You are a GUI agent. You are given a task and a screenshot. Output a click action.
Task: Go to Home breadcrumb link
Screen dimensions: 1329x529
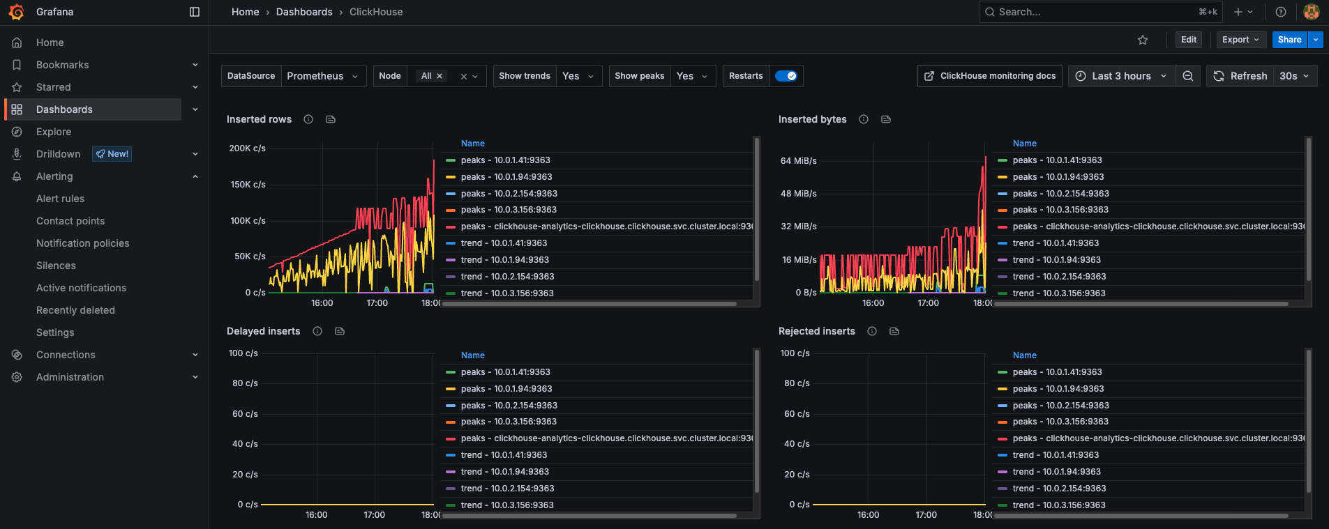click(245, 12)
